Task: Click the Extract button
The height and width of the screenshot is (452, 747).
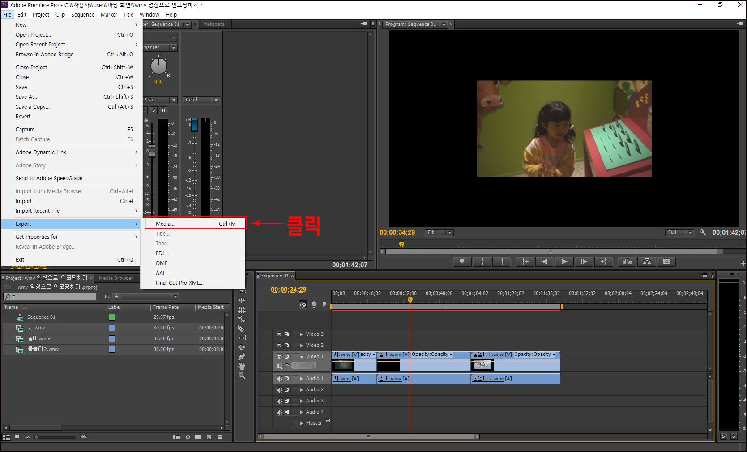Action: point(647,262)
